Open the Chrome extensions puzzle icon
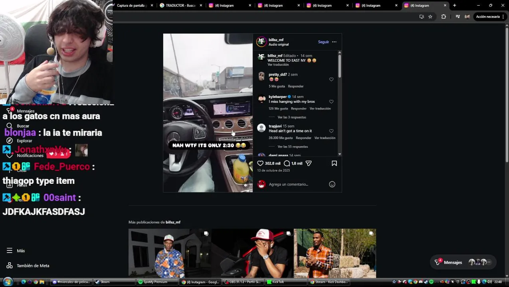The height and width of the screenshot is (287, 509). click(444, 17)
